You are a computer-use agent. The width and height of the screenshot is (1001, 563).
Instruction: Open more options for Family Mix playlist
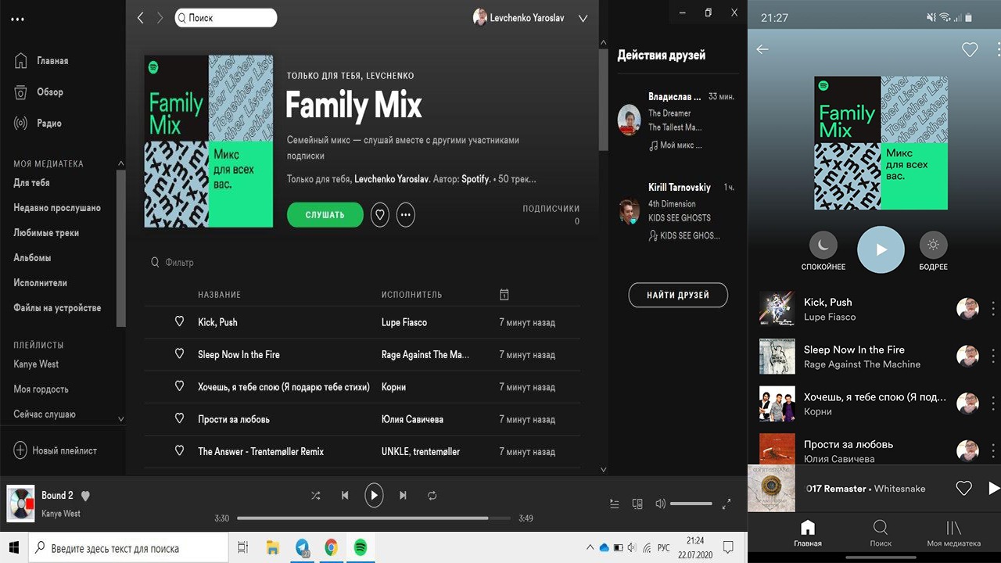click(406, 214)
